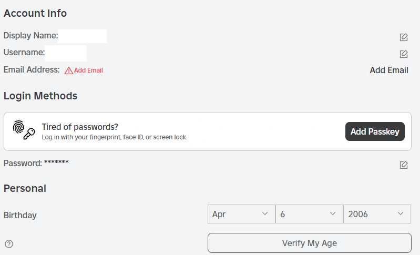
Task: Click the Username value field
Action: pos(66,53)
